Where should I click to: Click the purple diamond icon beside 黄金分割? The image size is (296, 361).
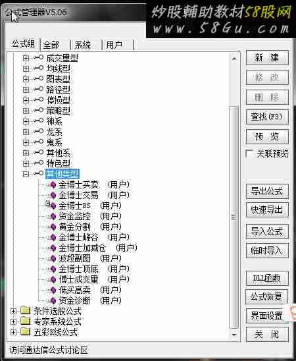click(x=53, y=227)
